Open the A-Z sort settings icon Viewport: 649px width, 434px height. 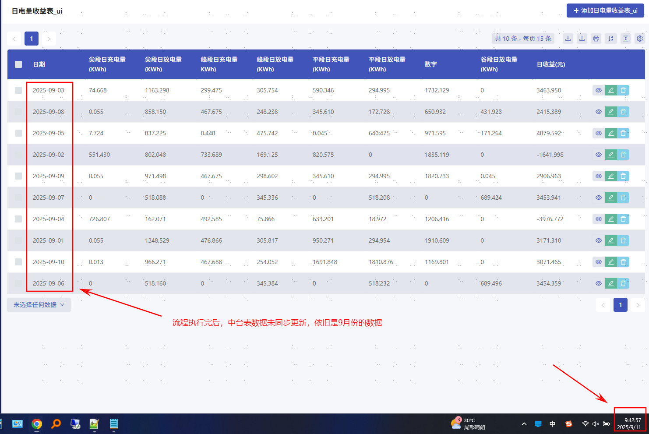tap(611, 39)
